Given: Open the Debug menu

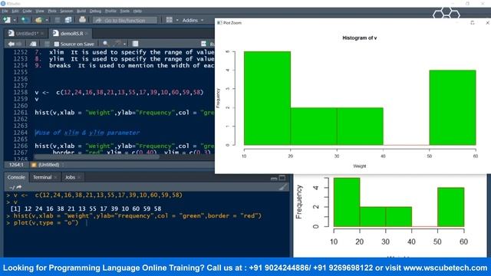Looking at the screenshot, I should (x=95, y=11).
